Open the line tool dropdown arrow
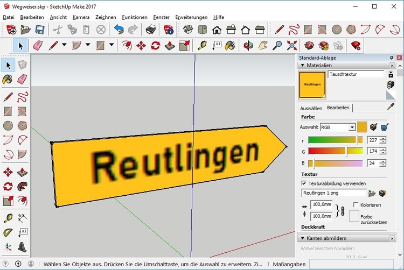Screen dimensions: 404x270 point(64,45)
